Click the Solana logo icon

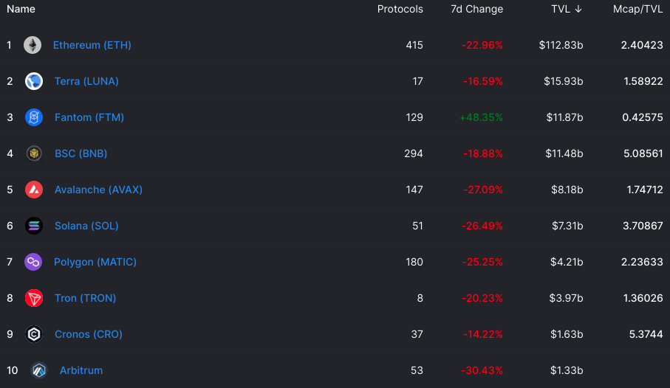click(x=34, y=226)
